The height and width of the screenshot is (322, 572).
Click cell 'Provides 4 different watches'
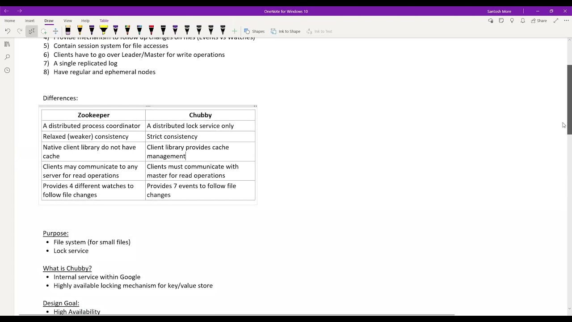pyautogui.click(x=93, y=190)
